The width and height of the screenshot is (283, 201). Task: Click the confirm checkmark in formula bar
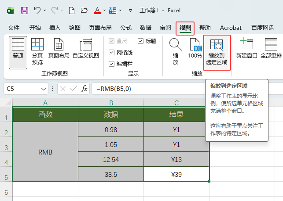73,89
